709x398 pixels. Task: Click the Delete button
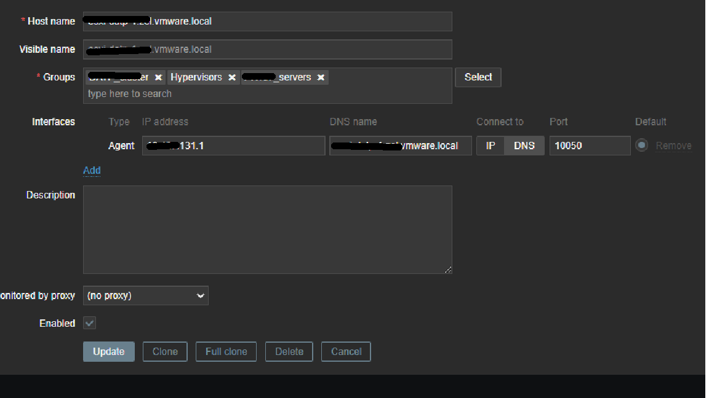point(289,351)
